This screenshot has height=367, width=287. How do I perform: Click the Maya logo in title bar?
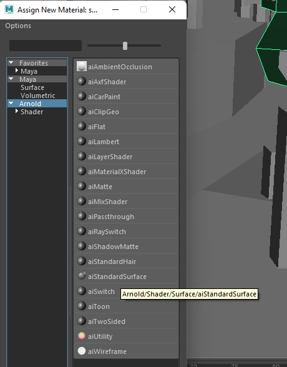(x=9, y=9)
